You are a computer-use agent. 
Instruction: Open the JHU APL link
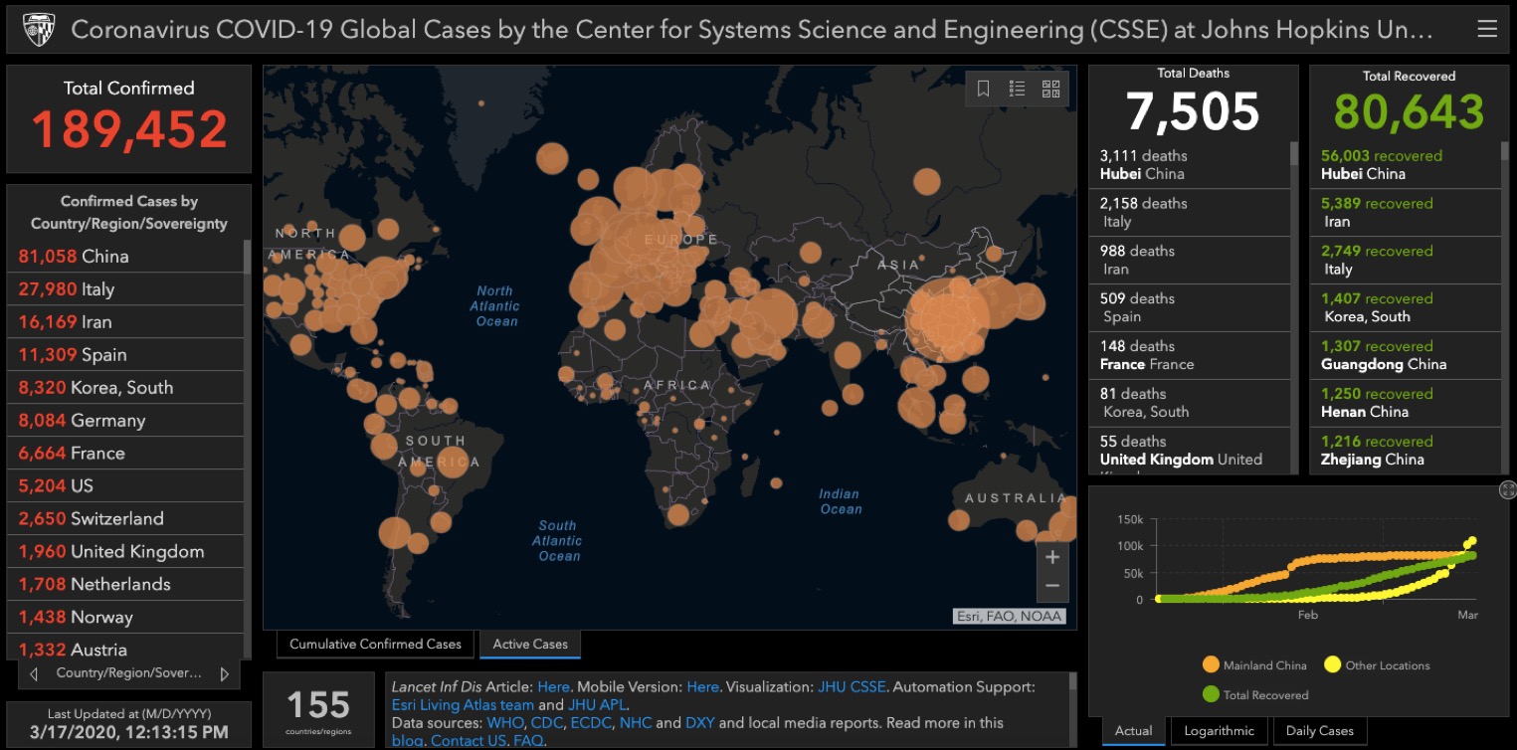pos(596,704)
